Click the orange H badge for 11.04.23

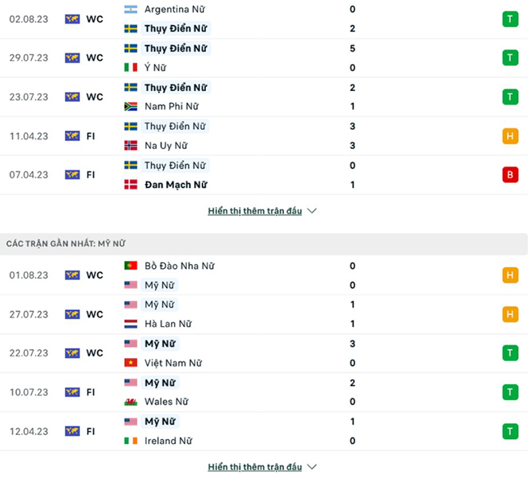pos(510,136)
